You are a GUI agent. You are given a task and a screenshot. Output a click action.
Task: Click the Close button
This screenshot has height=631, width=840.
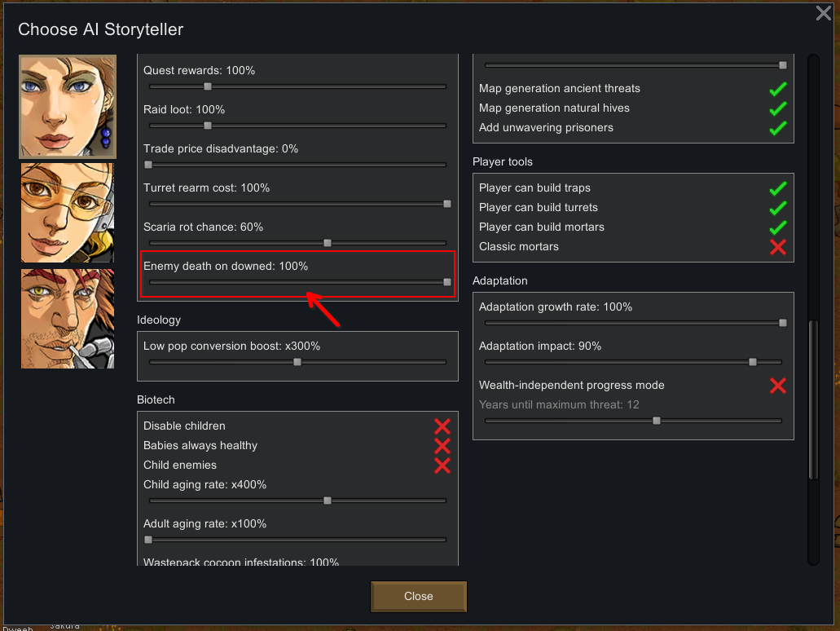pos(418,596)
